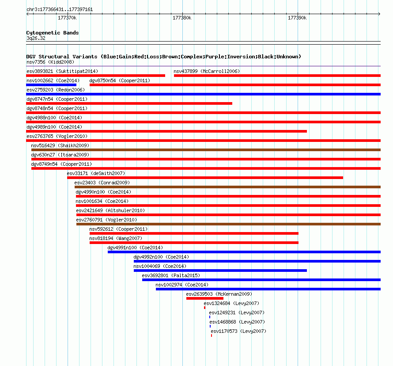Open esv2759203 (Redon2006) variant label
393x366 pixels.
56,90
